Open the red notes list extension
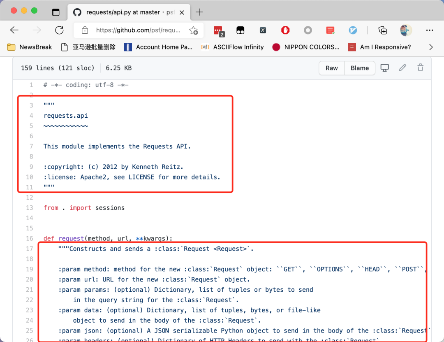Image resolution: width=444 pixels, height=342 pixels. 330,30
